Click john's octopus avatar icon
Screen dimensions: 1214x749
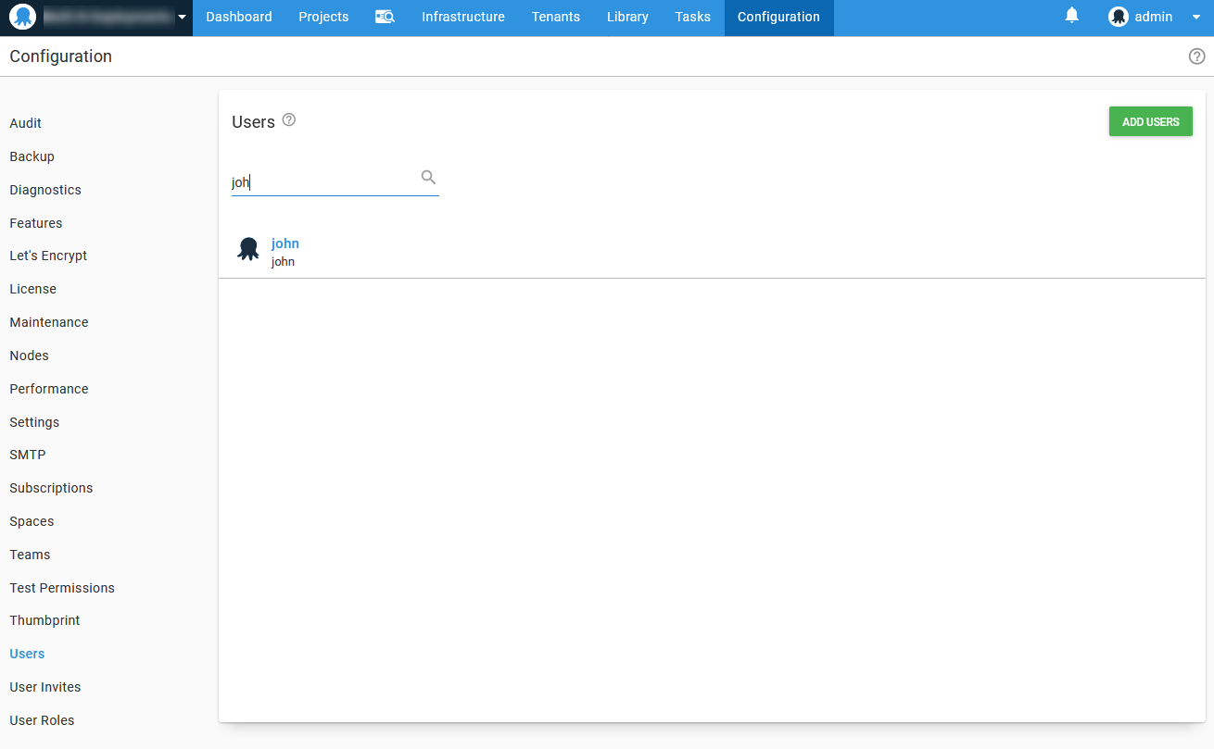[247, 249]
